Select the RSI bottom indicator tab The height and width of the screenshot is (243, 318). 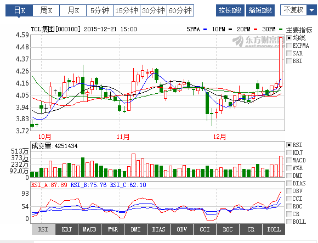[x=43, y=229]
